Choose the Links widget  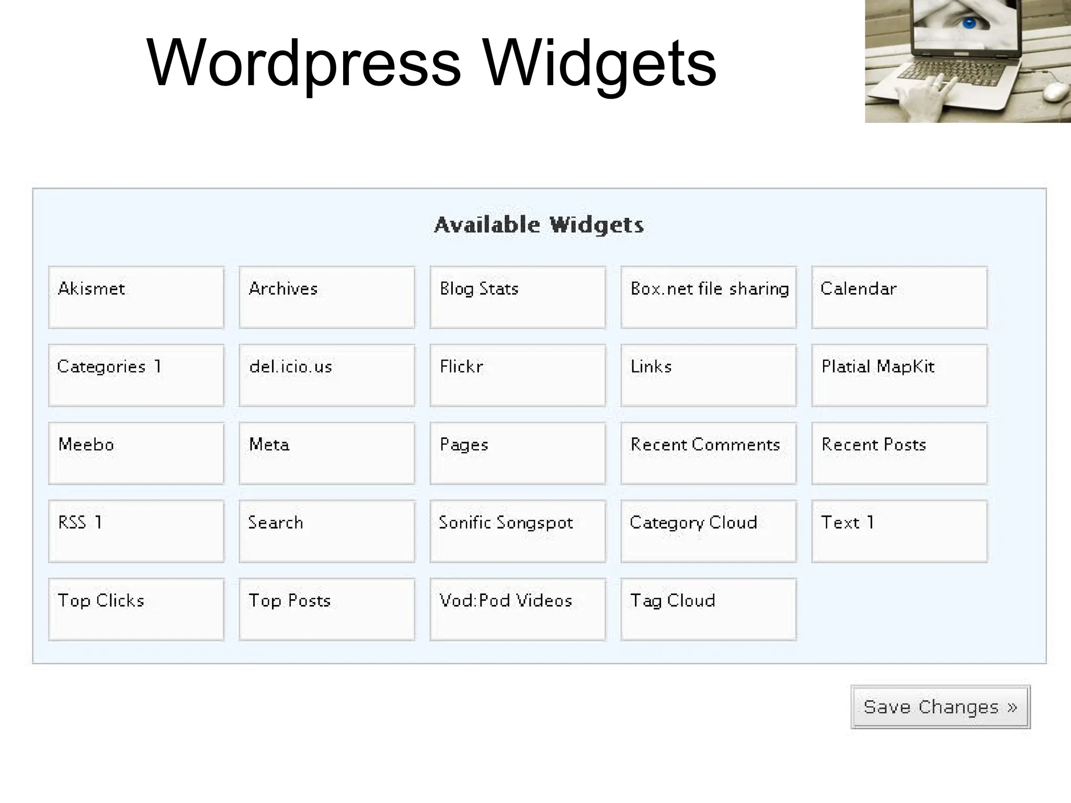pyautogui.click(x=709, y=375)
